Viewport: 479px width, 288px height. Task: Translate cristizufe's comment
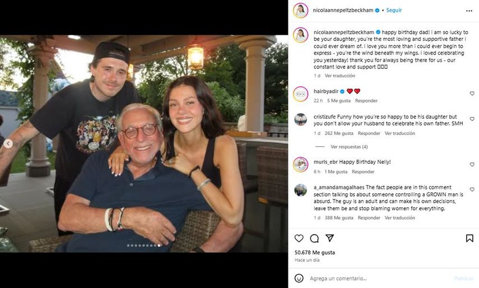[399, 133]
